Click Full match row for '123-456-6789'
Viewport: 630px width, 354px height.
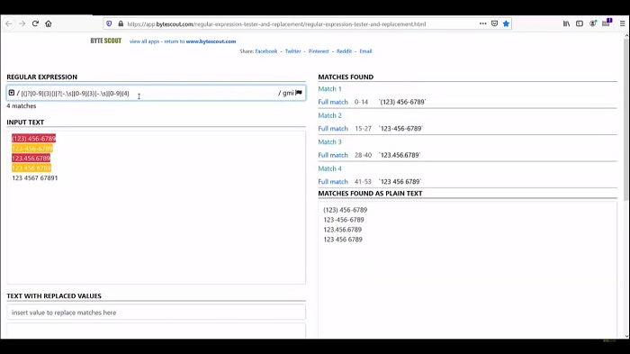(467, 128)
